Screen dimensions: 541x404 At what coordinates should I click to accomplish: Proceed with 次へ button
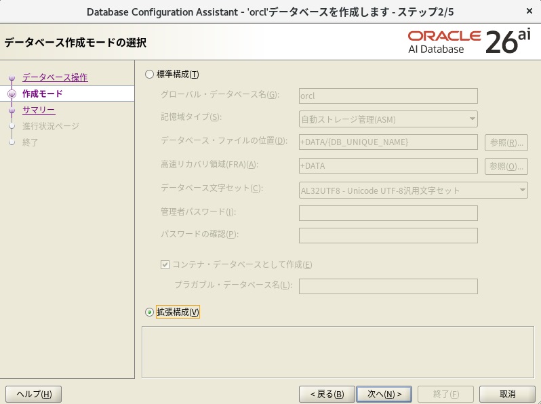click(x=384, y=394)
